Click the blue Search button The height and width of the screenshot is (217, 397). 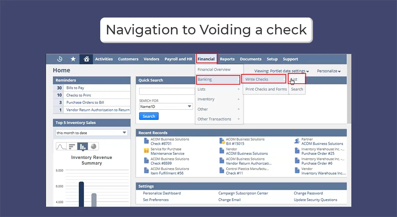click(149, 116)
